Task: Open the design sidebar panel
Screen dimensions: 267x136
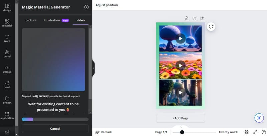Action: [7, 8]
